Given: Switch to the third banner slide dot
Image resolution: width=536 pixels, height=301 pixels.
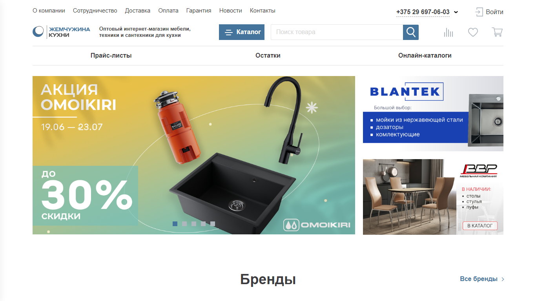Looking at the screenshot, I should 194,224.
